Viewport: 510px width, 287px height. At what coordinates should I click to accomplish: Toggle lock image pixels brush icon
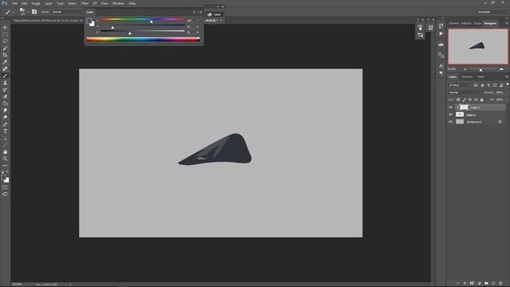(464, 100)
